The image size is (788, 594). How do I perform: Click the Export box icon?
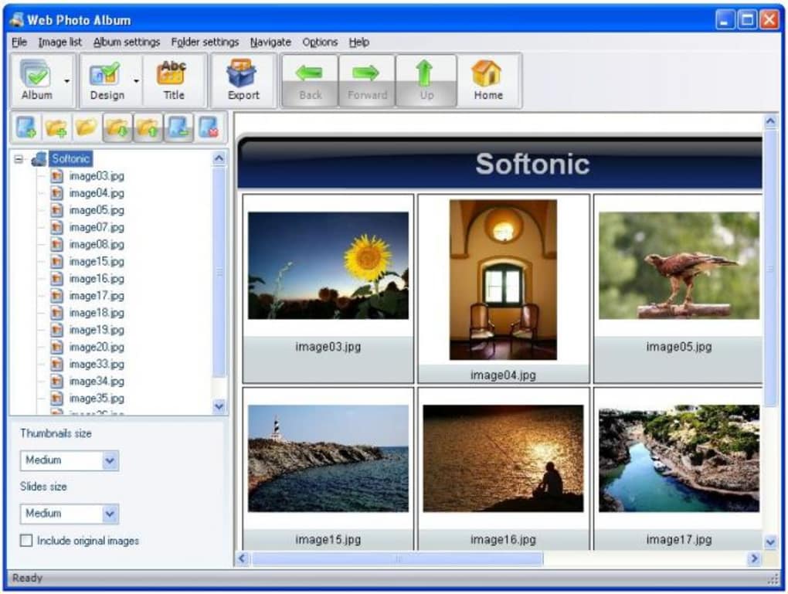[x=243, y=73]
